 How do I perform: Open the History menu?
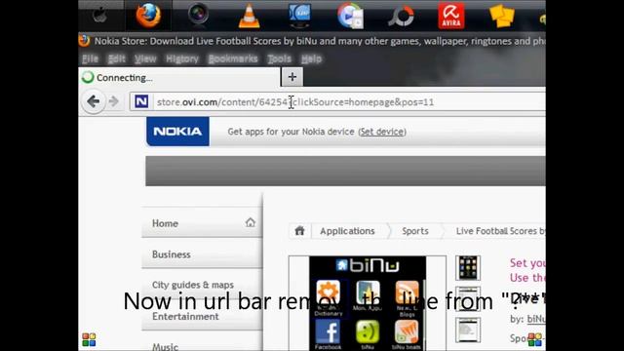tap(182, 58)
